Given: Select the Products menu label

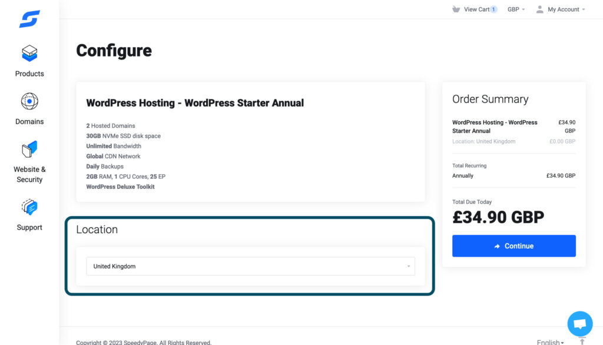Looking at the screenshot, I should [x=29, y=74].
